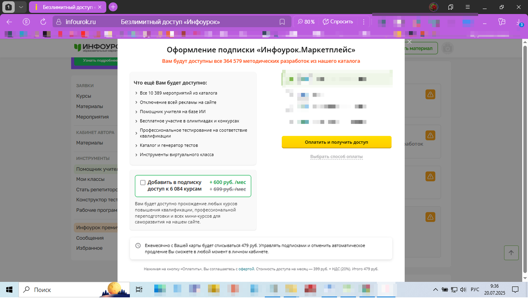Viewport: 528px width, 304px height.
Task: Open Мероприятия in the sidebar
Action: [x=92, y=116]
